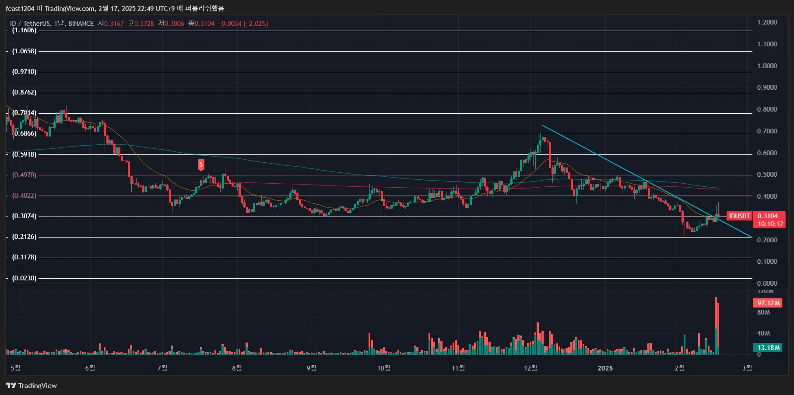The image size is (794, 395).
Task: Click the open value 0.3167 in legend
Action: tap(114, 24)
